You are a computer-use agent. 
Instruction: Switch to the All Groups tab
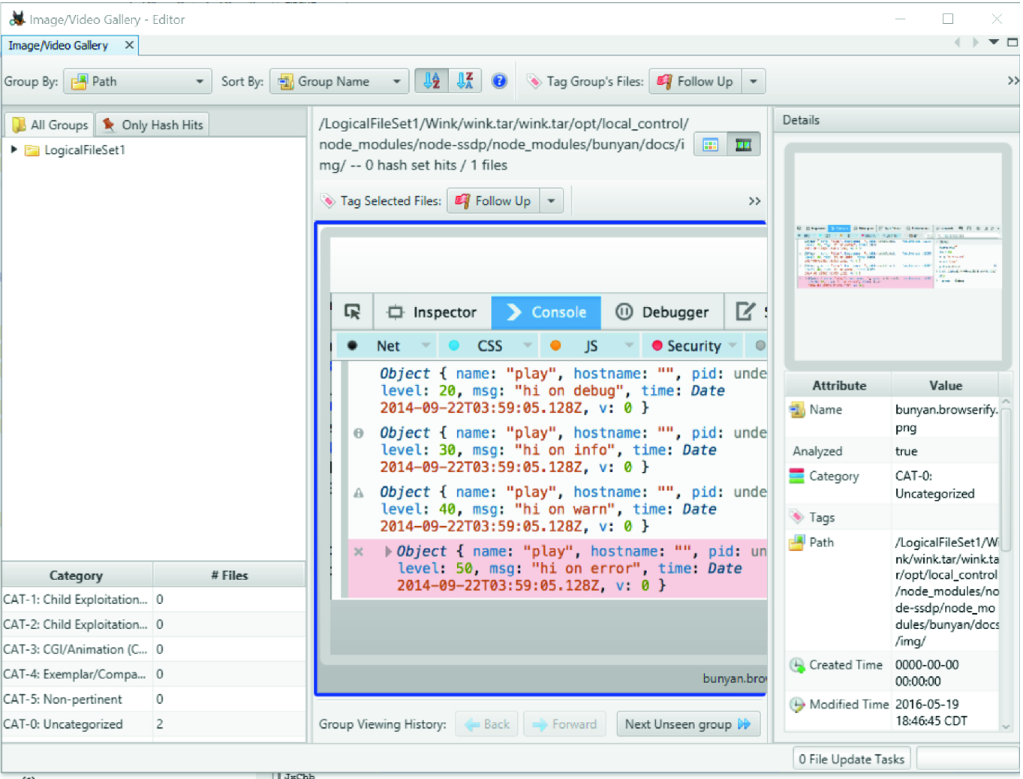click(x=50, y=125)
